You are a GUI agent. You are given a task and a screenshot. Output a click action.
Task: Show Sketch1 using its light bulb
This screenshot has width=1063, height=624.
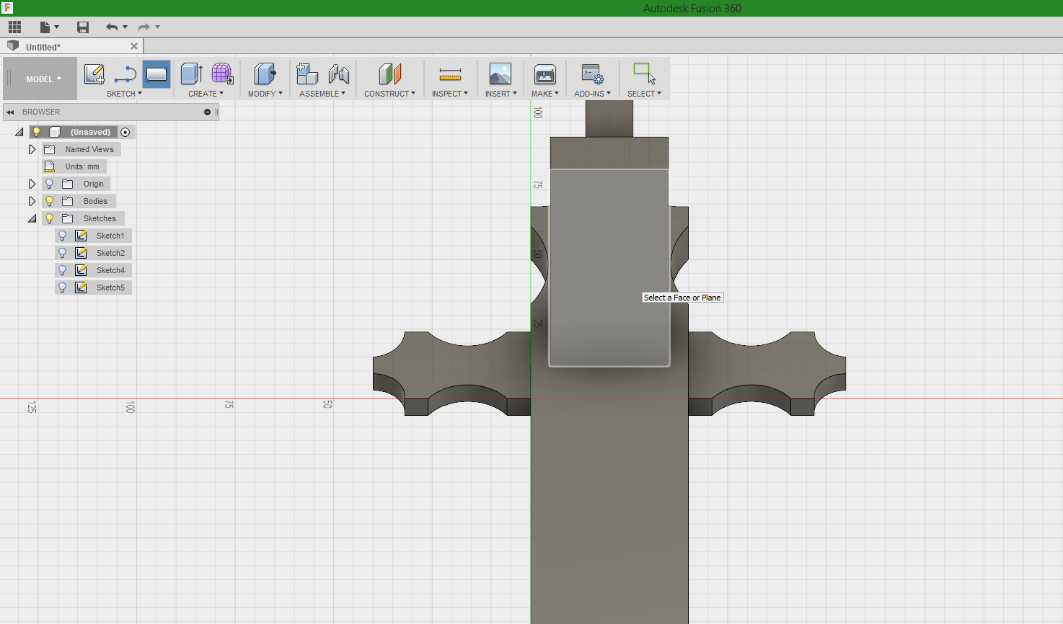(x=63, y=236)
